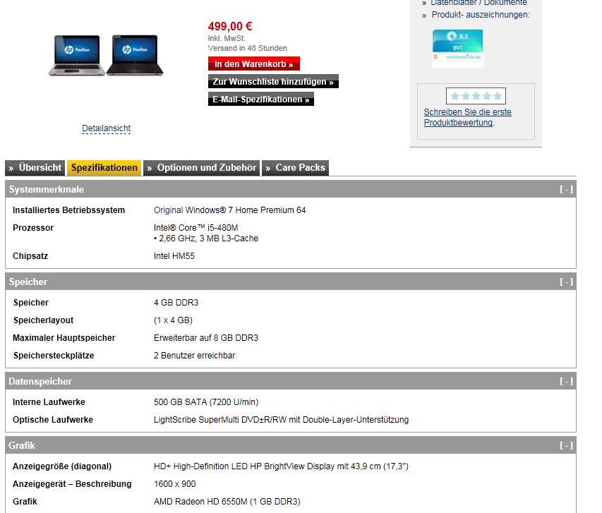
Task: Open Datenblätter / Dokumente link
Action: click(478, 3)
